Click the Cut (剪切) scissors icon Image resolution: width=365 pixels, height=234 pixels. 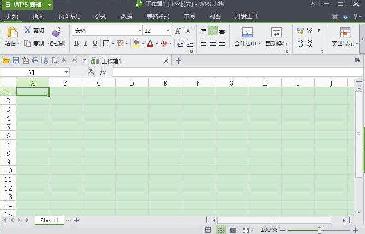(28, 30)
